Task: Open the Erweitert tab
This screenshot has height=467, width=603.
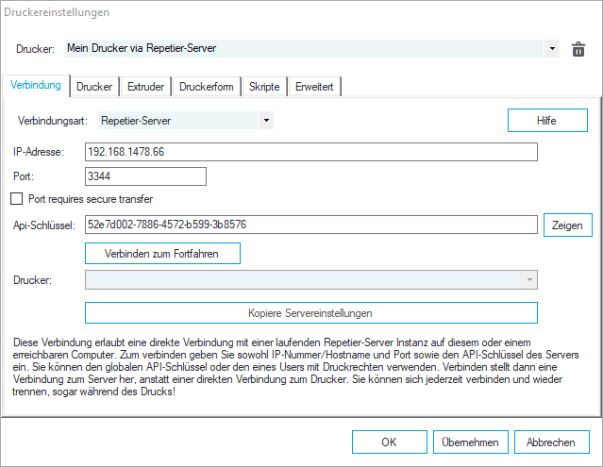Action: (x=314, y=87)
